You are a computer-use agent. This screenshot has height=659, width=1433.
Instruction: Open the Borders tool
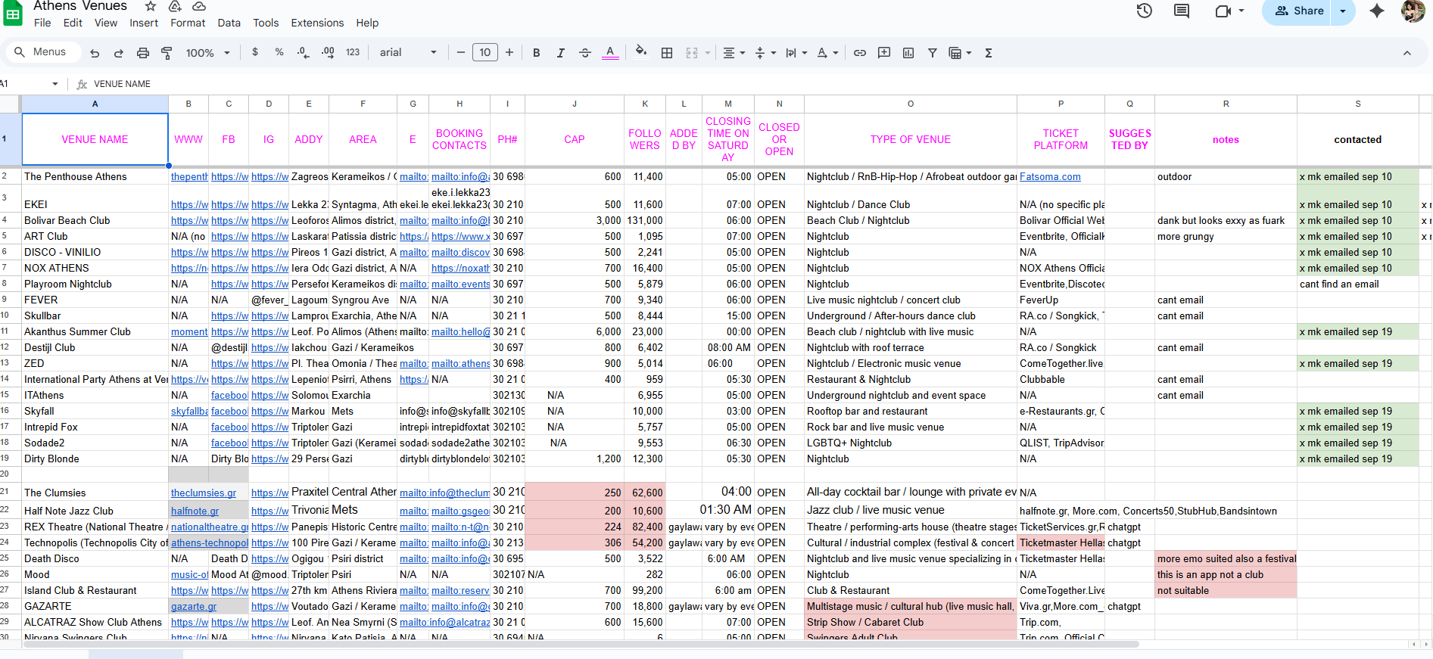pos(667,53)
